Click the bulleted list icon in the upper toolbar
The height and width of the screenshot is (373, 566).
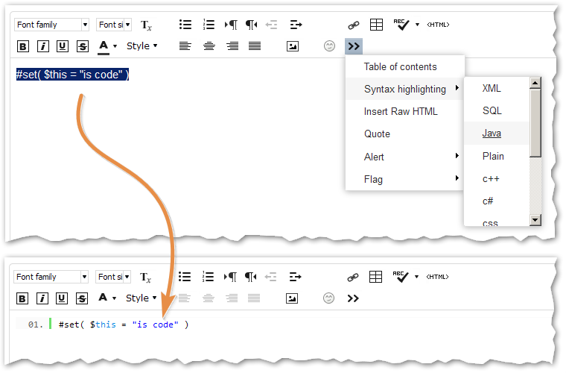coord(185,25)
